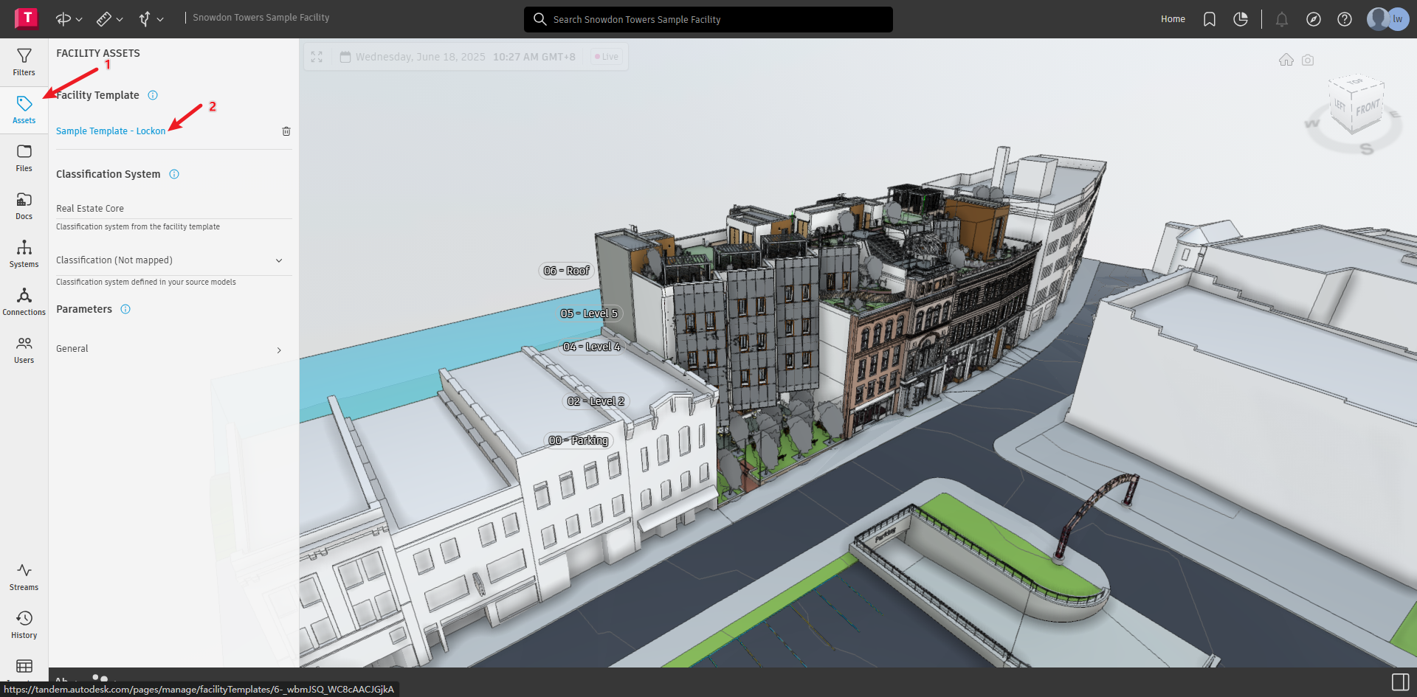Show info for Classification System
The height and width of the screenshot is (697, 1417).
(174, 174)
